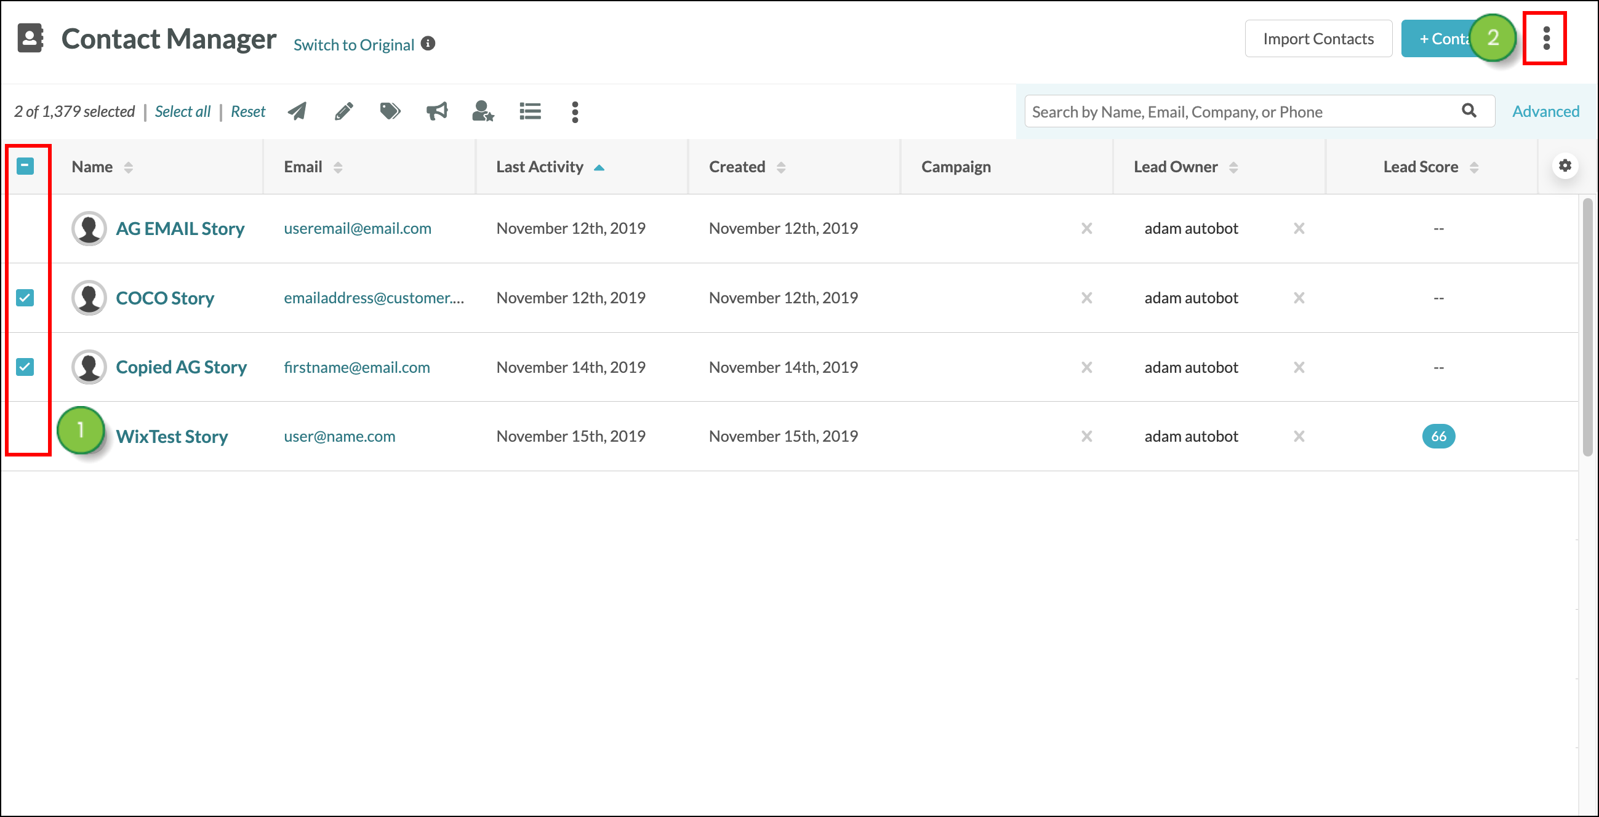This screenshot has width=1599, height=817.
Task: Click the info icon beside Switch to Original
Action: (x=428, y=44)
